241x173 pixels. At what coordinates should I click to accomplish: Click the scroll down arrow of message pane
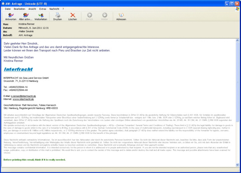coord(238,165)
